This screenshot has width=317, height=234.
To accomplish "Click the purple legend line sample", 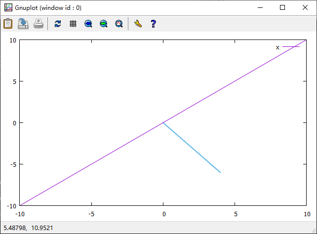I will (291, 47).
